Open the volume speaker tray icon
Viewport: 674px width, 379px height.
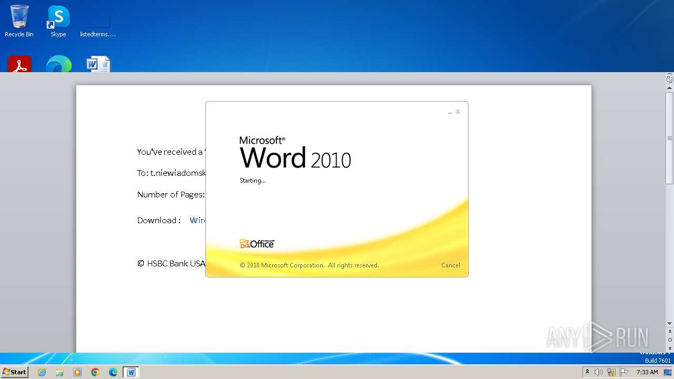click(599, 372)
